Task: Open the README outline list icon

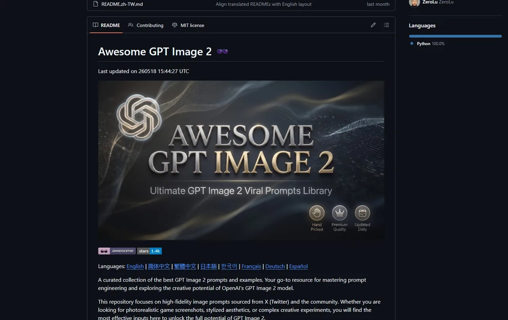Action: (x=387, y=25)
